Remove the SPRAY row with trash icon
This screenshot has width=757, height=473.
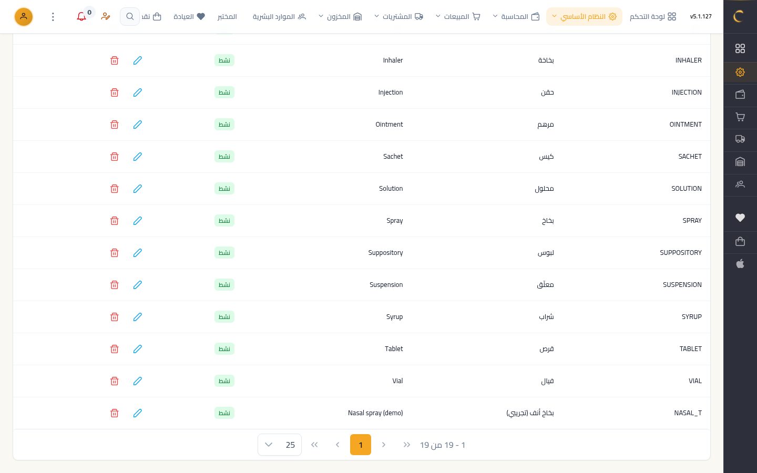115,221
